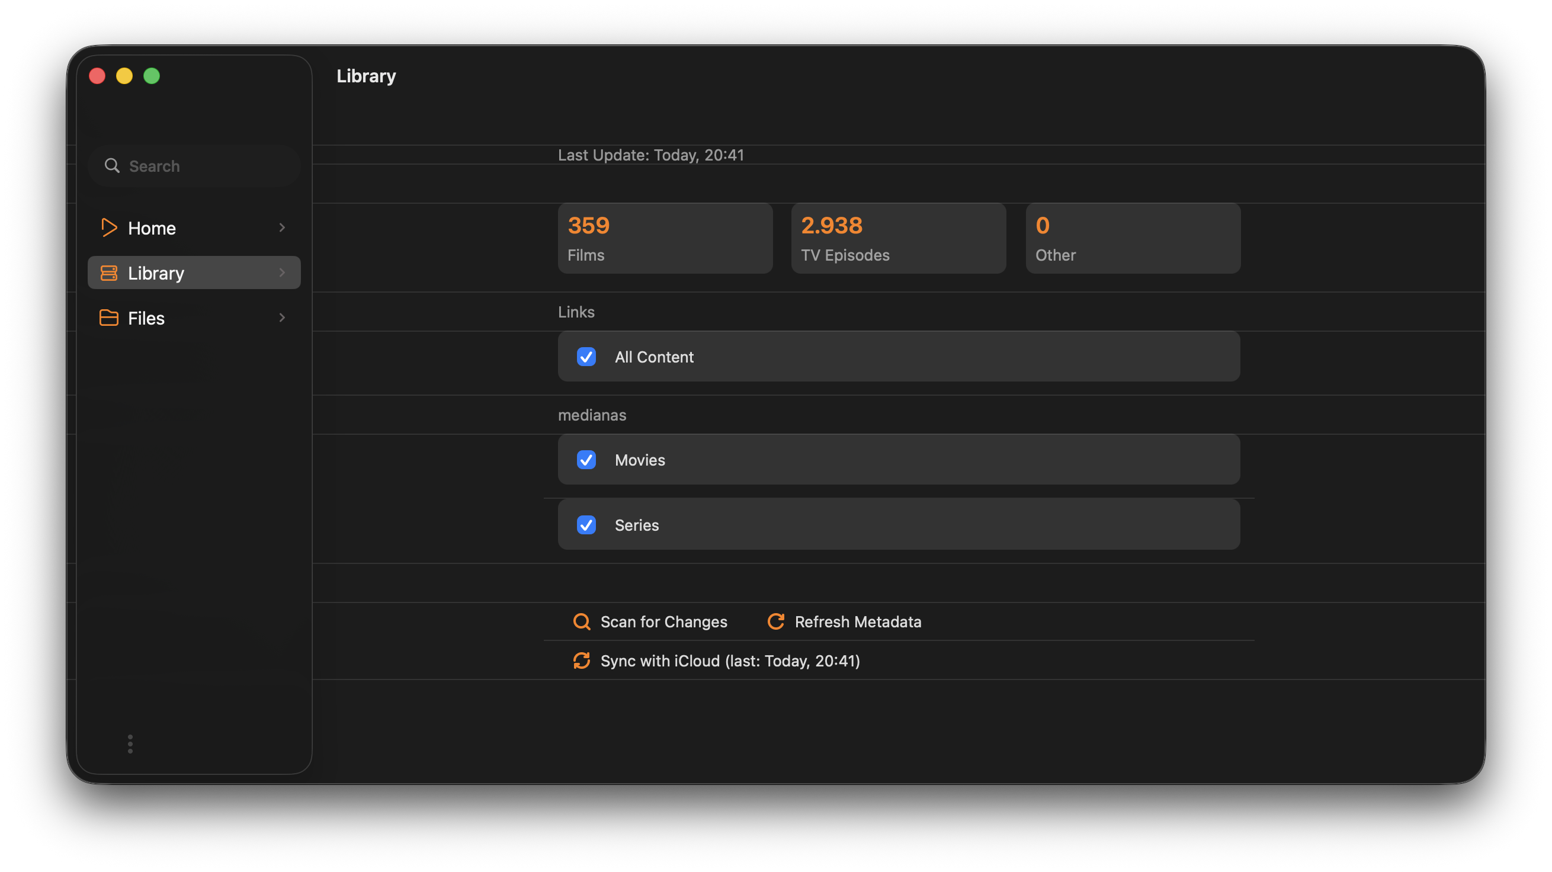
Task: Select the Files sidebar item
Action: tap(146, 318)
